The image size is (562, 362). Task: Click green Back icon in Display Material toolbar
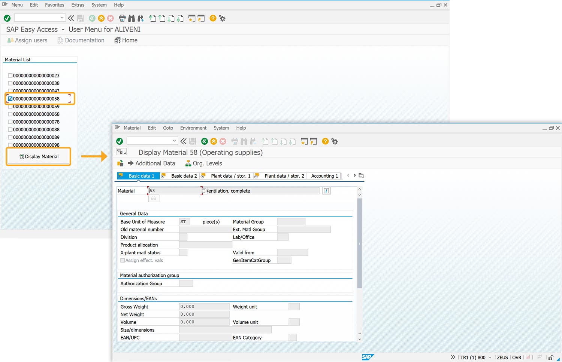204,141
